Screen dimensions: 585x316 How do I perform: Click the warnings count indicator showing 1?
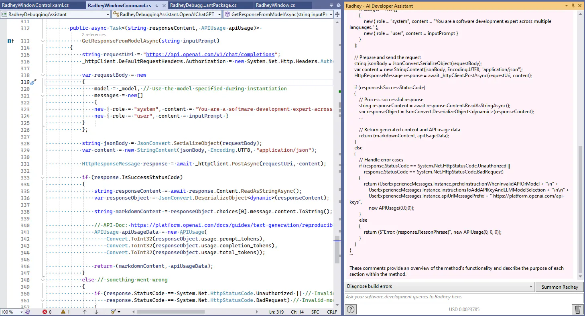point(65,312)
